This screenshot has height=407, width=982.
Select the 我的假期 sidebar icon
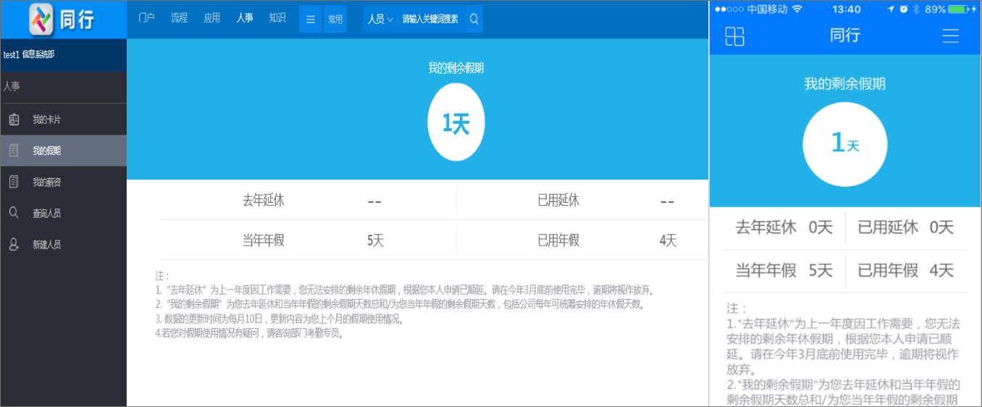coord(14,151)
